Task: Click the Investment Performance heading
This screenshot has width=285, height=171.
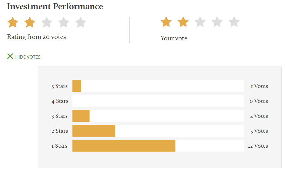Action: [55, 6]
